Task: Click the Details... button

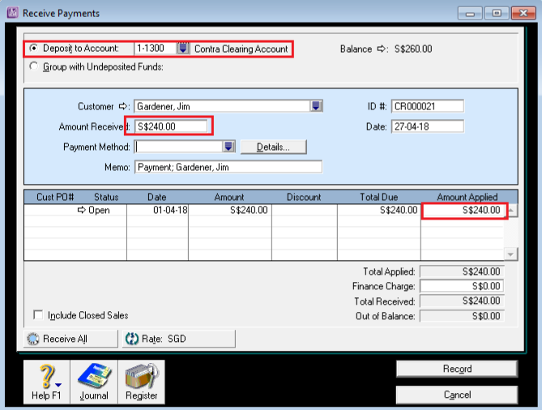Action: [273, 147]
